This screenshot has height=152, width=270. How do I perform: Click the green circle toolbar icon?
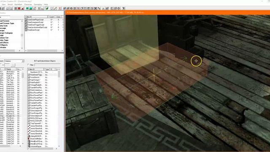click(x=27, y=8)
